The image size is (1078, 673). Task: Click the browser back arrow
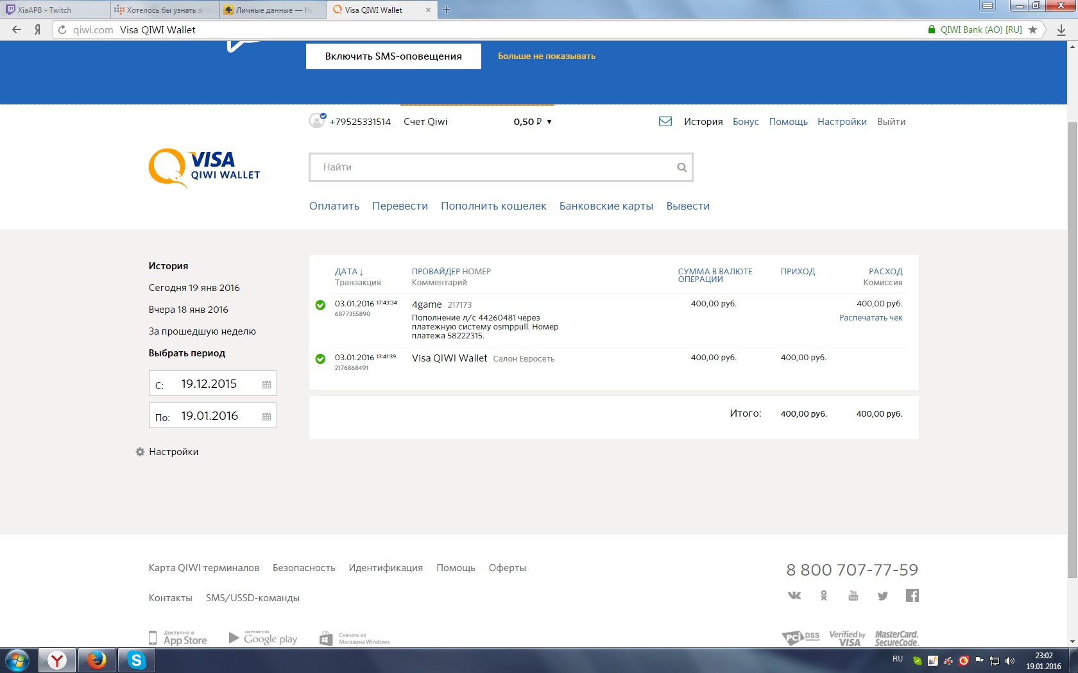tap(17, 29)
